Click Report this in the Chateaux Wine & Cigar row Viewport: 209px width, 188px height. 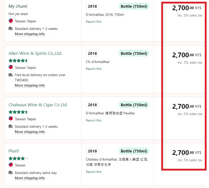94,120
